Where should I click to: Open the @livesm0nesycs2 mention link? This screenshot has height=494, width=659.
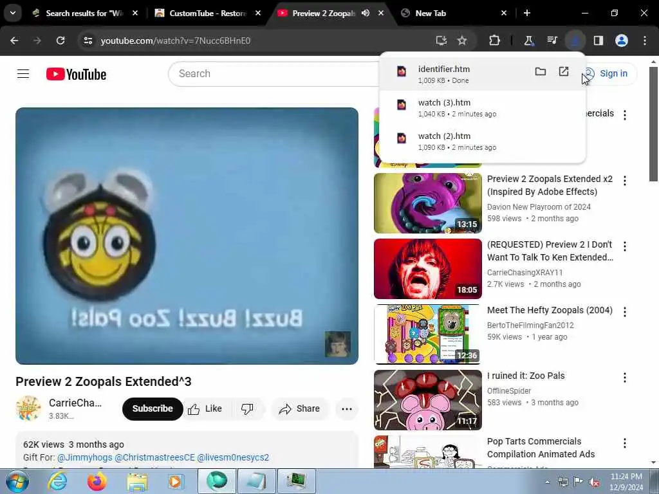point(233,457)
